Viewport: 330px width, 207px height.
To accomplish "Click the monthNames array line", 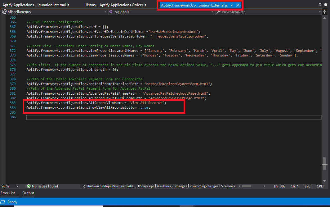I will click(x=174, y=51).
